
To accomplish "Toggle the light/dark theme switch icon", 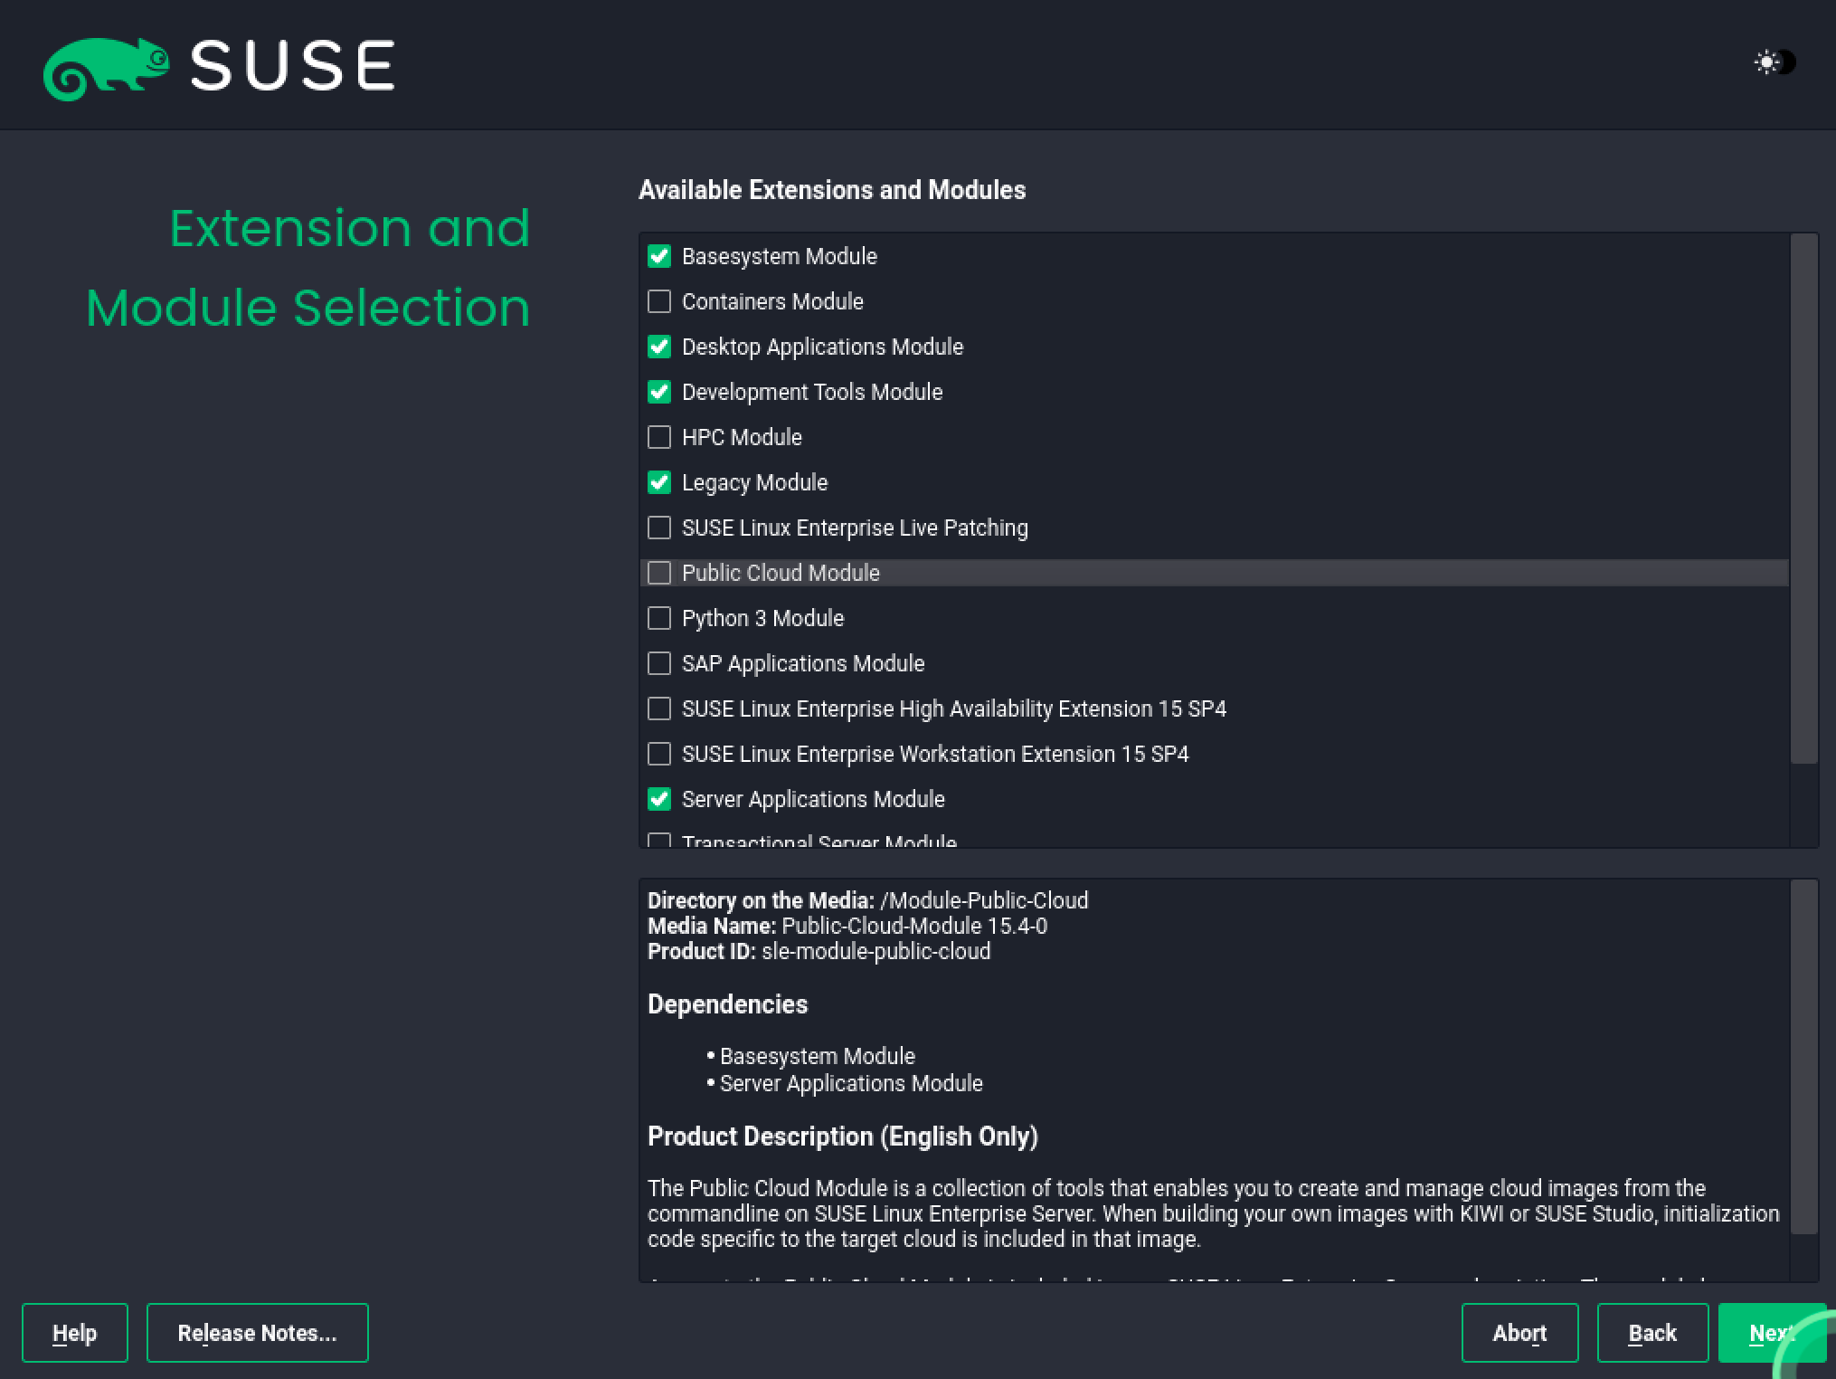I will tap(1774, 62).
